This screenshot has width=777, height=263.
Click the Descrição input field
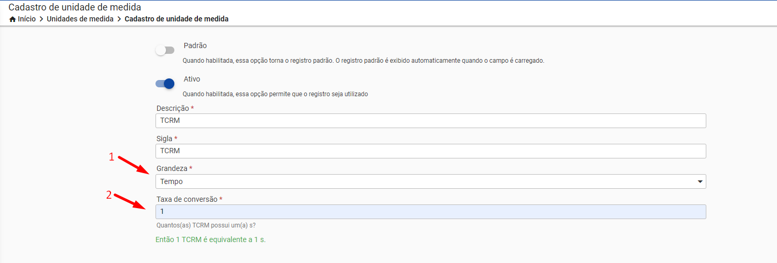pos(431,121)
